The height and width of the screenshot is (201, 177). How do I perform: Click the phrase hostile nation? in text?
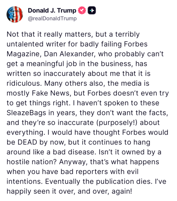pos(31,162)
